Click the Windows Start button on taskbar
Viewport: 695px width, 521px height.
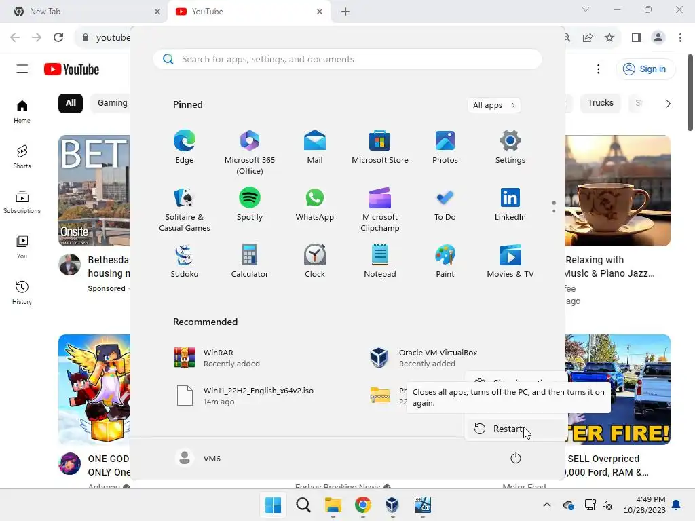(273, 505)
